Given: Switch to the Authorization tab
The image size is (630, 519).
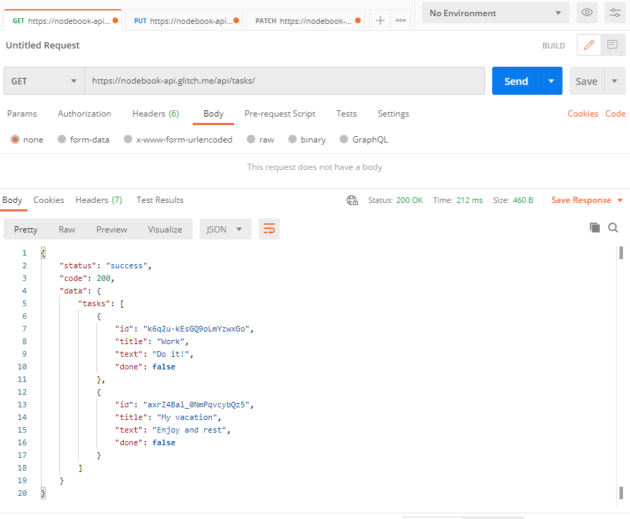Looking at the screenshot, I should (84, 114).
